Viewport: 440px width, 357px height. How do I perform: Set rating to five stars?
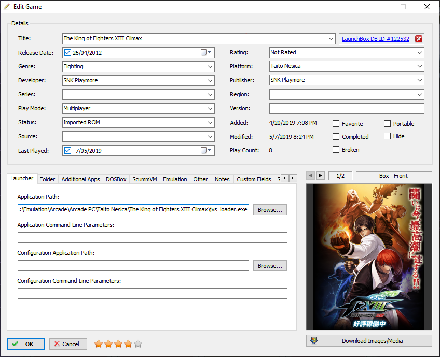tap(138, 344)
